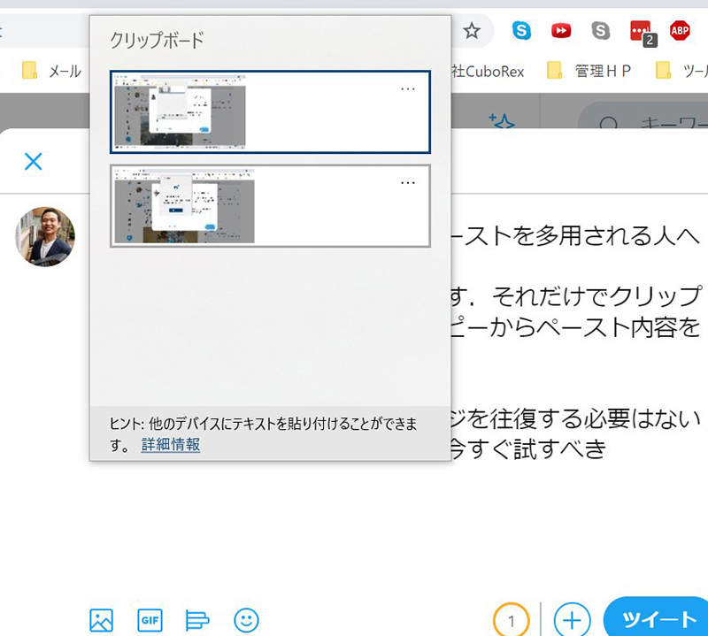Open options for second clipboard item

[408, 182]
